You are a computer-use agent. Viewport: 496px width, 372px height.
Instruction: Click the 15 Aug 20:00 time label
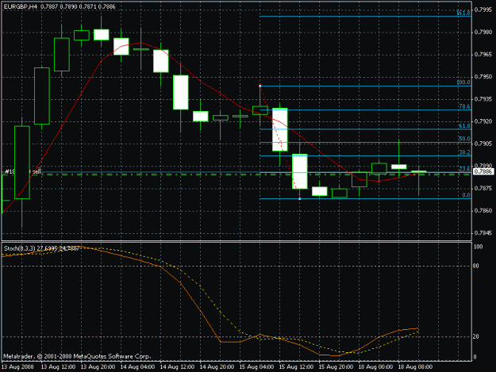pos(336,367)
